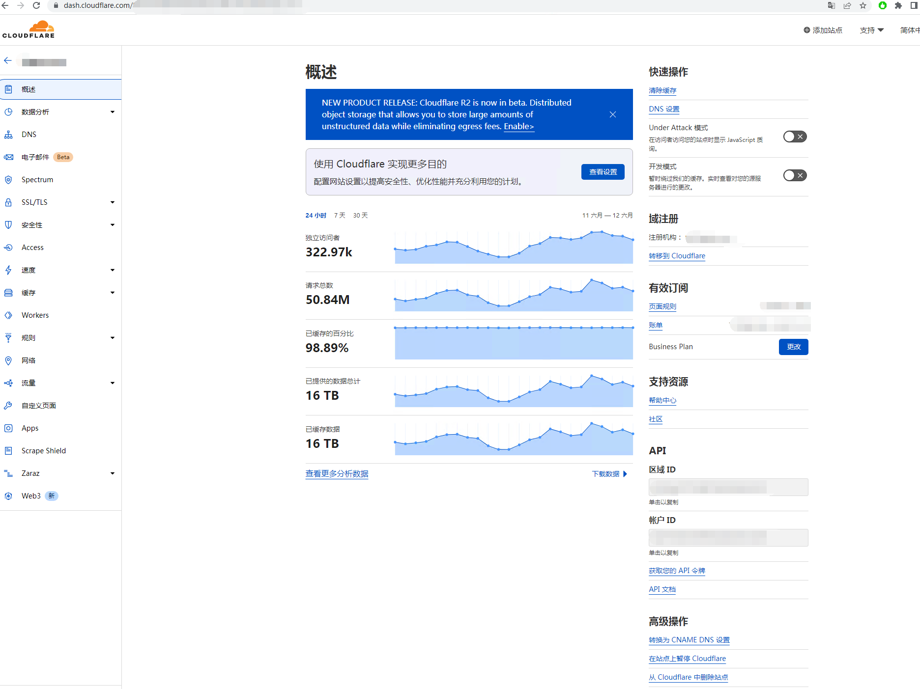Open the 清除缓存 quick action link
Image resolution: width=920 pixels, height=689 pixels.
click(x=662, y=90)
